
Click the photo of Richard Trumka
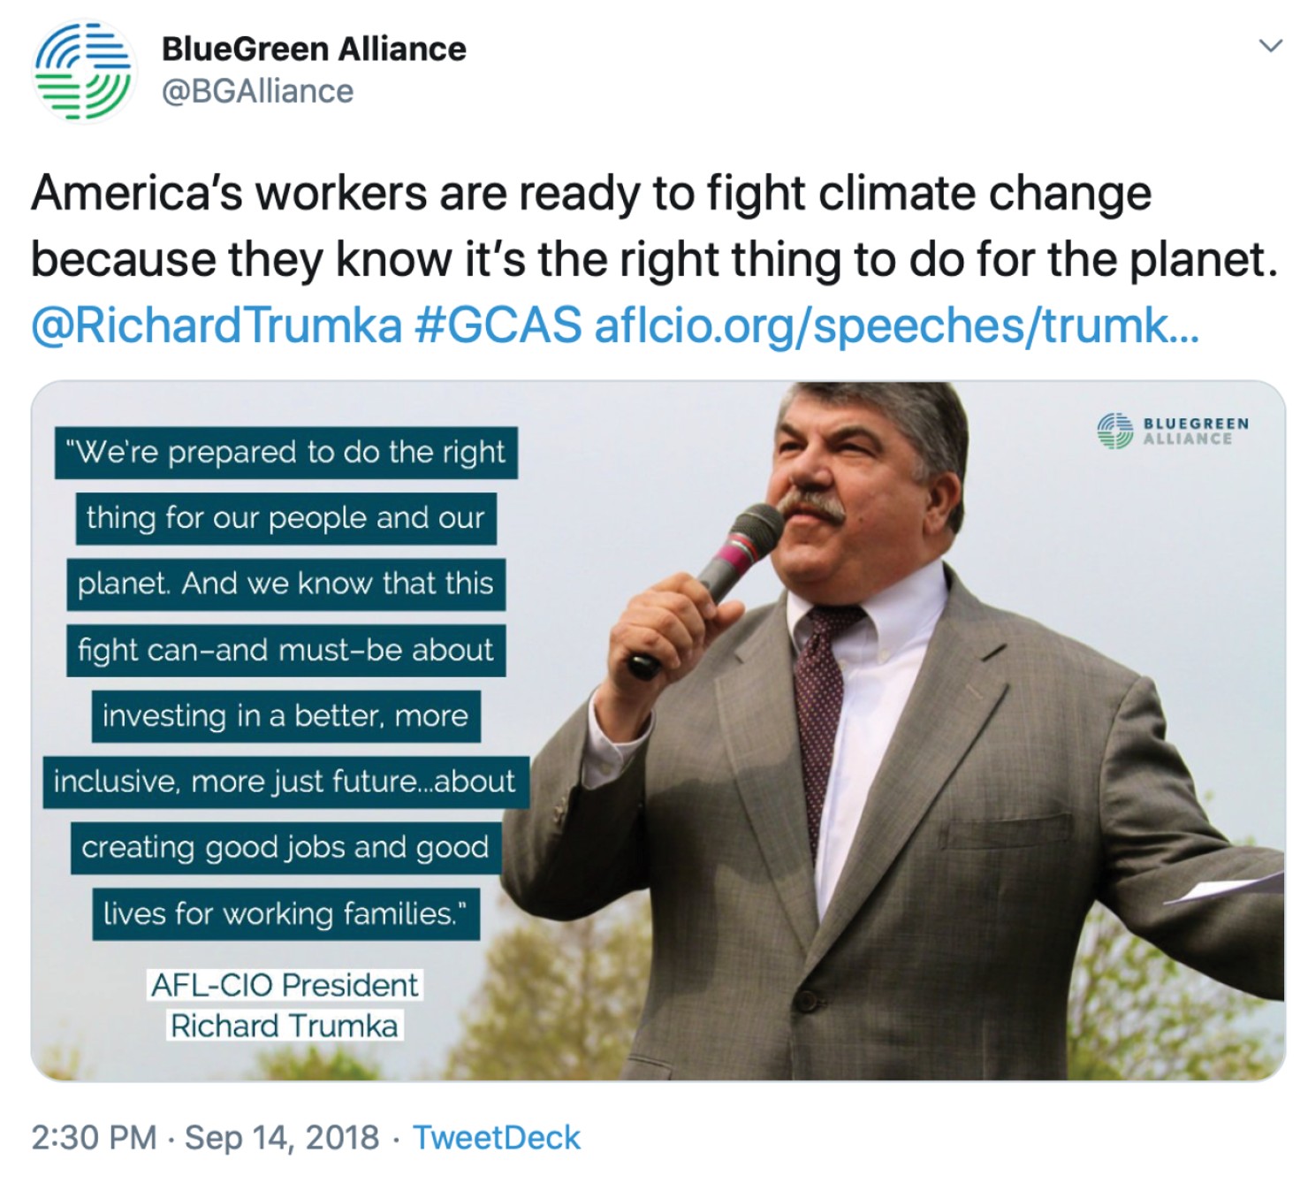pos(884,707)
